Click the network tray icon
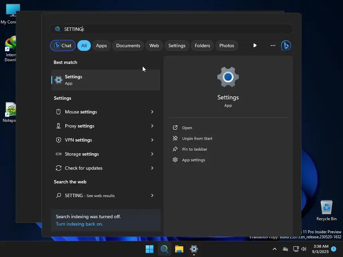The image size is (343, 257). 296,249
